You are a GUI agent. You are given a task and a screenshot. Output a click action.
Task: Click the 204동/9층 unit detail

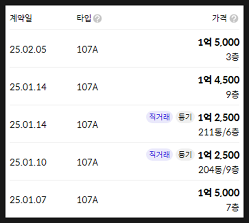[219, 170]
